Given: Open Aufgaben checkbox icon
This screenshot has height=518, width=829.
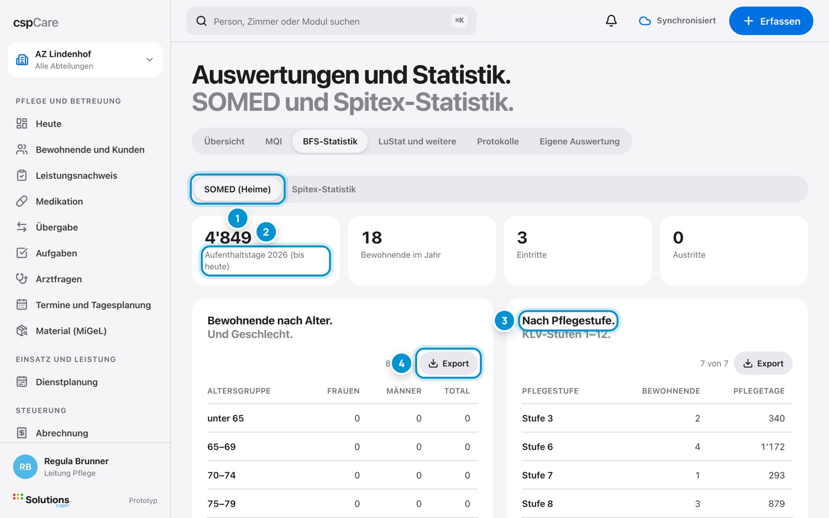Looking at the screenshot, I should 22,253.
